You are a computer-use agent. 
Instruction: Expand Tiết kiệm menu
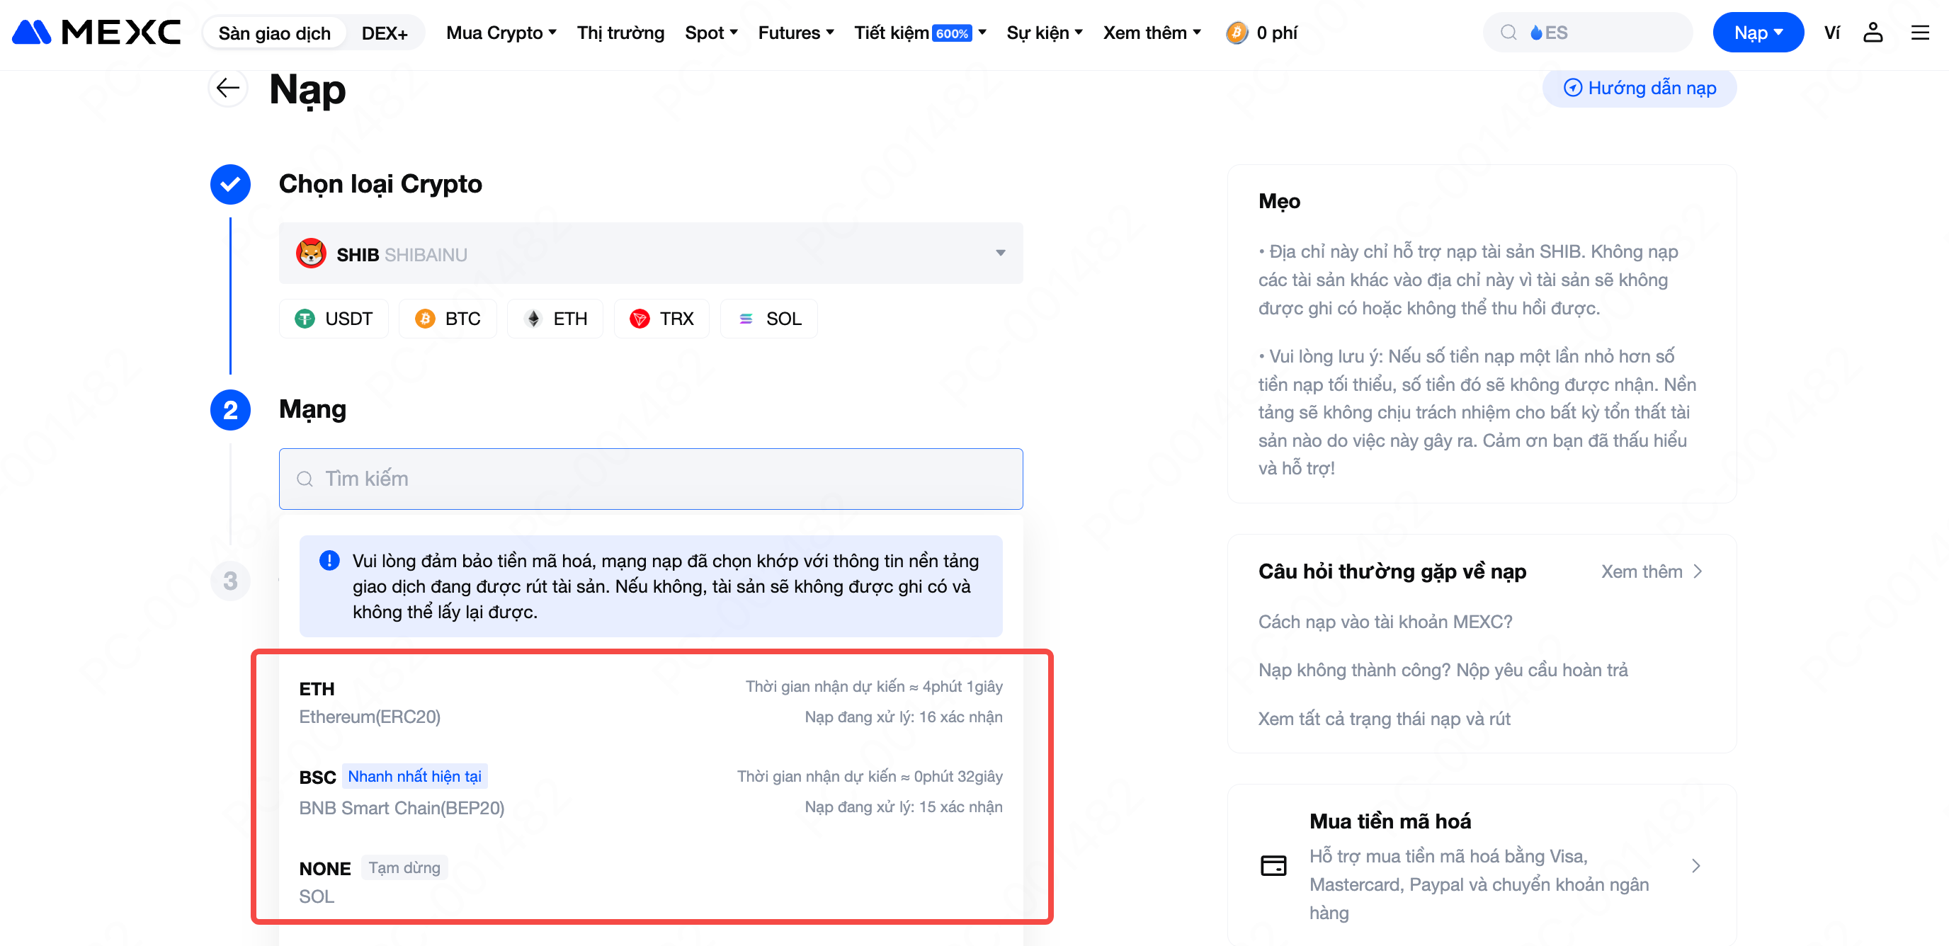(920, 33)
